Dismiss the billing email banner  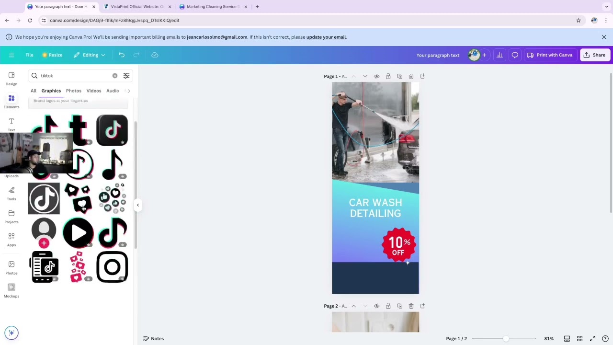pyautogui.click(x=604, y=37)
